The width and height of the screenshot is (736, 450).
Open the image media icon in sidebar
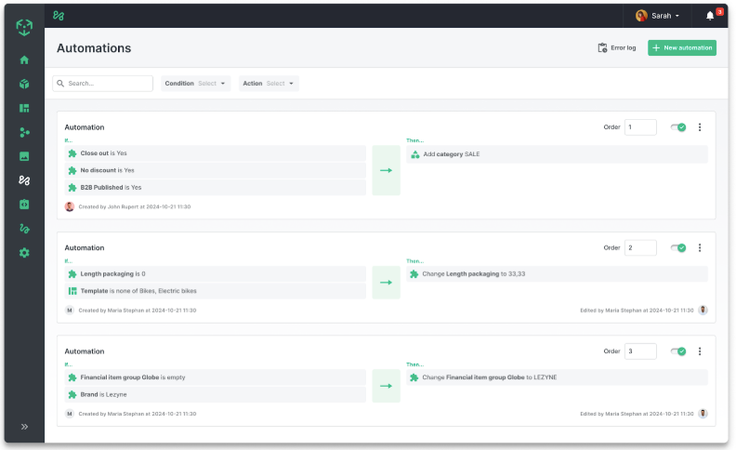pyautogui.click(x=24, y=156)
